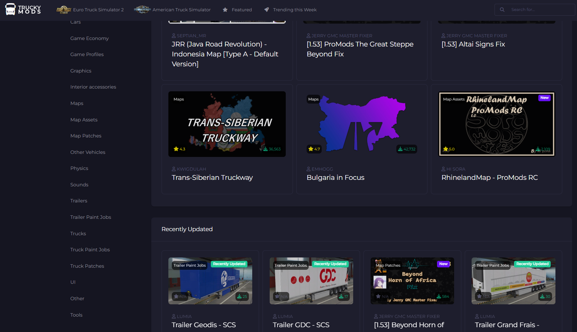Click the Trucky Mods logo
The image size is (577, 332).
tap(23, 10)
